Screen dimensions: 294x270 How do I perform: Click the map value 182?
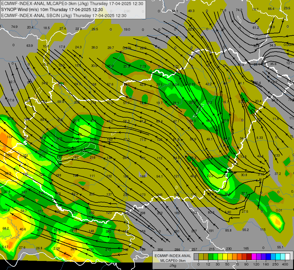tap(76, 157)
